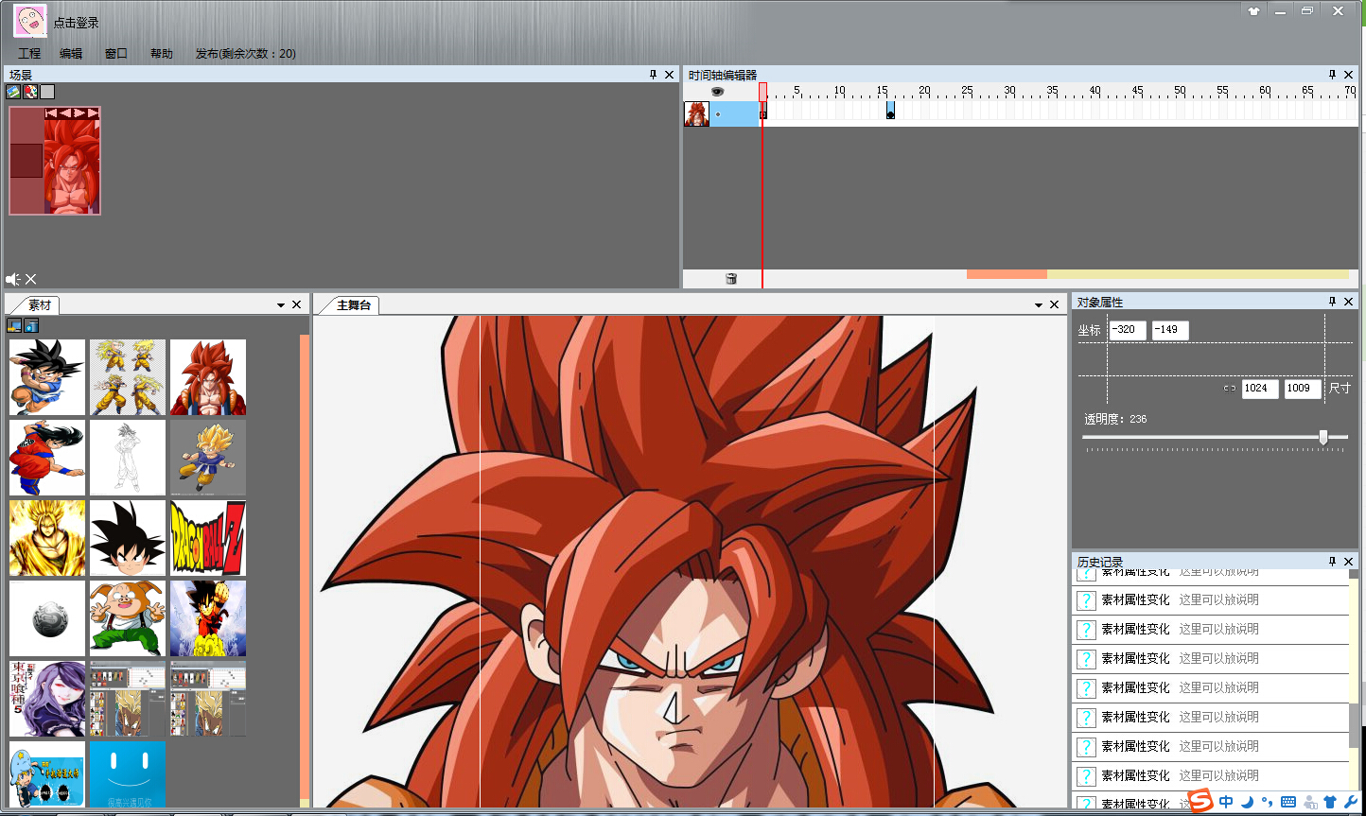This screenshot has height=816, width=1366.
Task: Go to next scene with right arrow
Action: pos(79,113)
